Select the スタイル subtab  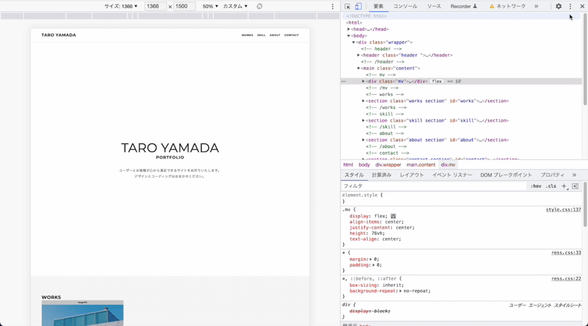pos(355,175)
